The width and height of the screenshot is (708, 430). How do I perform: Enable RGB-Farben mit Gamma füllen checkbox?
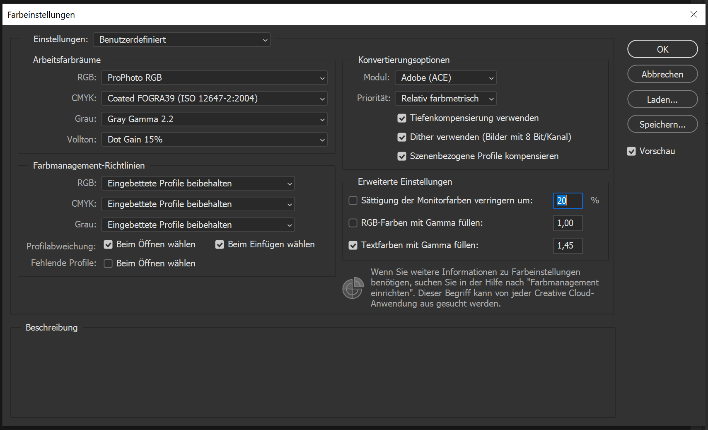[x=353, y=223]
